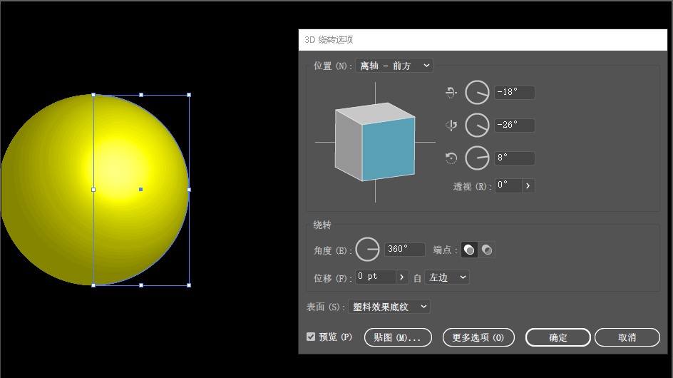Click the 360° revolve angle field
This screenshot has height=378, width=673.
[x=404, y=249]
